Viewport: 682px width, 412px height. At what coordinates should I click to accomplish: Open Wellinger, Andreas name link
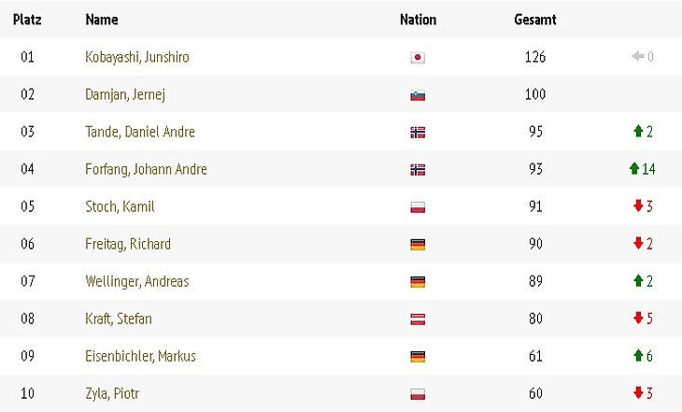tap(138, 281)
